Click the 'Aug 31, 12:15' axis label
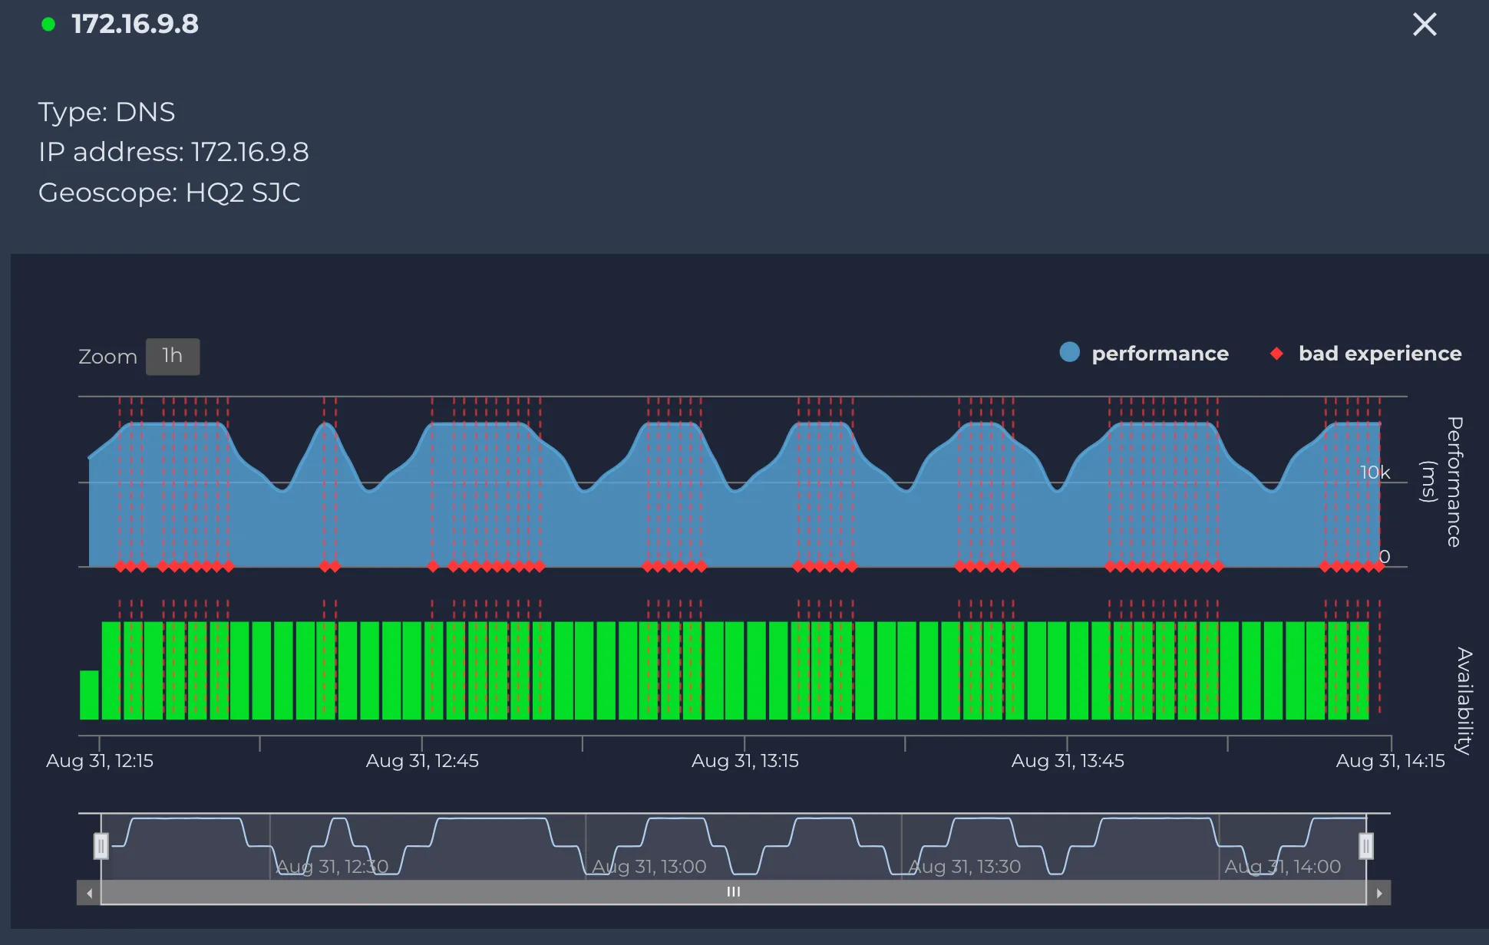Screen dimensions: 1489x945 coord(100,761)
